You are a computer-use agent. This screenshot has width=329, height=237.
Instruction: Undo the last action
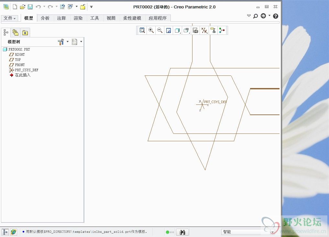pos(38,7)
